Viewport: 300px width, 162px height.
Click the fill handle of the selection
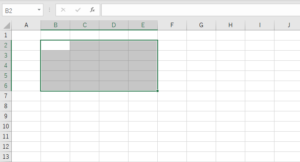click(157, 91)
